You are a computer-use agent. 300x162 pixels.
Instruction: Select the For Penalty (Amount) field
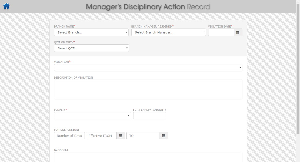pyautogui.click(x=149, y=116)
